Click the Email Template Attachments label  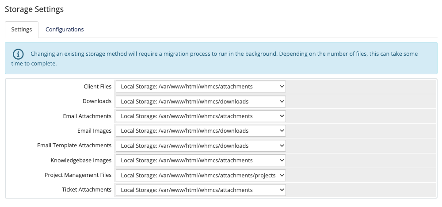pyautogui.click(x=74, y=146)
